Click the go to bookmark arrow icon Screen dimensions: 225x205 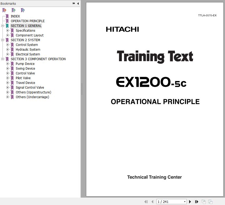coord(23,10)
